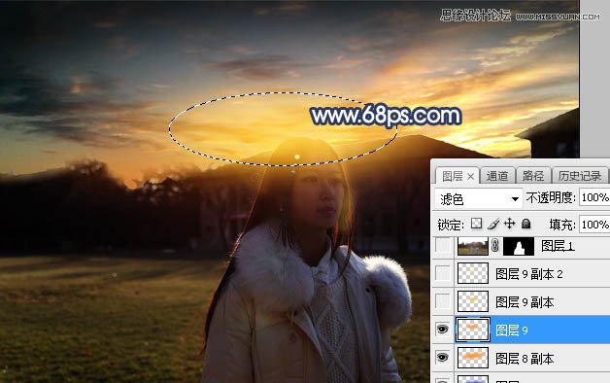Hide the 图层 9 layer eye
Image resolution: width=610 pixels, height=383 pixels.
point(443,330)
